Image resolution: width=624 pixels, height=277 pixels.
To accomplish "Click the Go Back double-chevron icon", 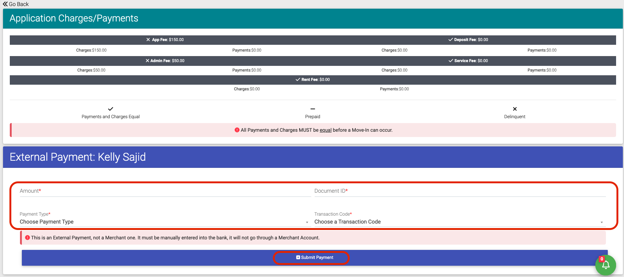I will click(5, 4).
